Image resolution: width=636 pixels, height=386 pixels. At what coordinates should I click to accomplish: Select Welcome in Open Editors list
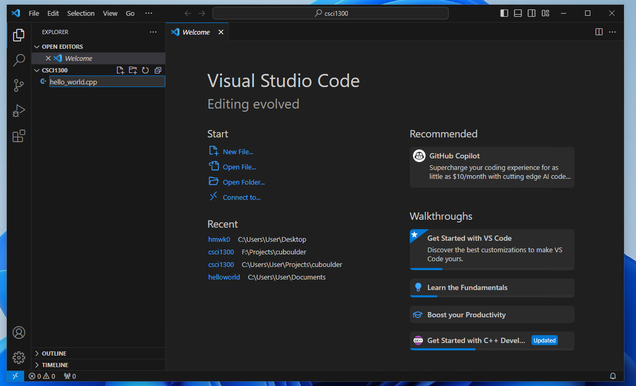[99, 58]
